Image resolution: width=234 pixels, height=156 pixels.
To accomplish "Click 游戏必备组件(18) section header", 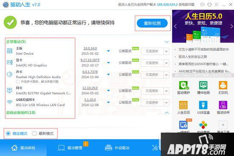I will point(21,113).
